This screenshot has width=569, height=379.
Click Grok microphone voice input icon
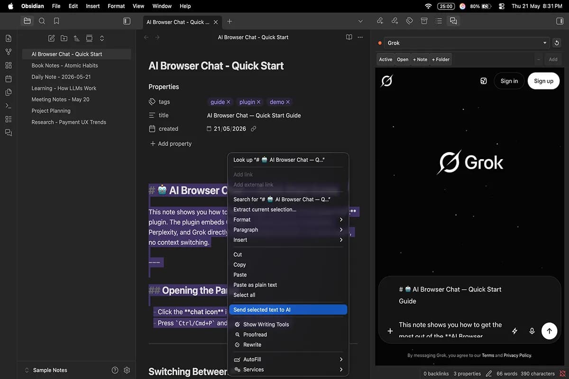click(532, 331)
